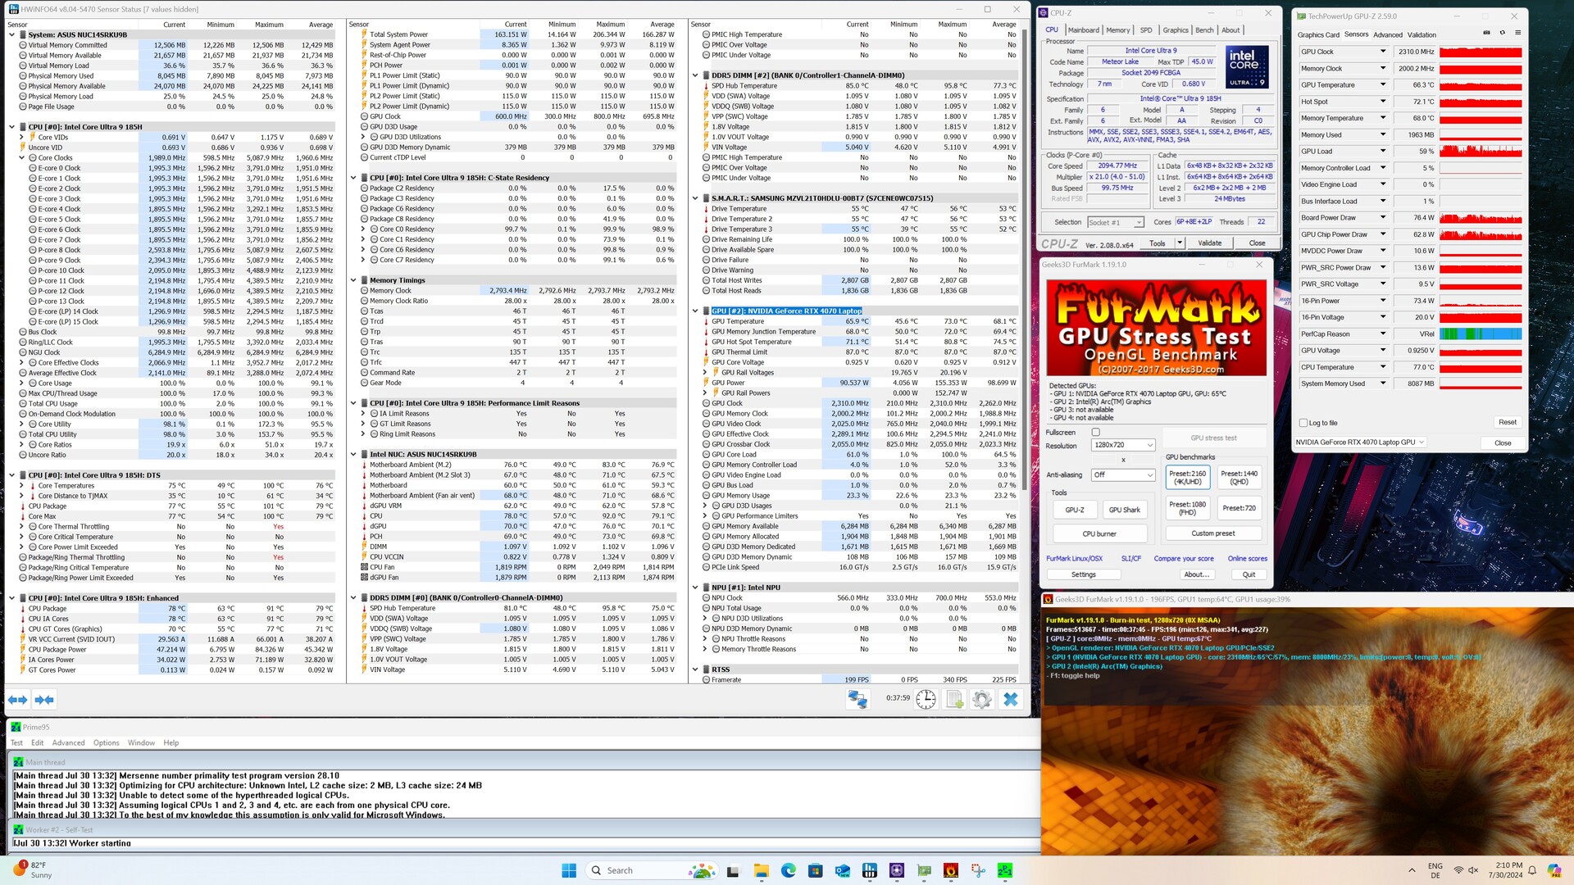Click the GPU-Z refresh icon
Viewport: 1574px width, 885px height.
pos(1502,33)
